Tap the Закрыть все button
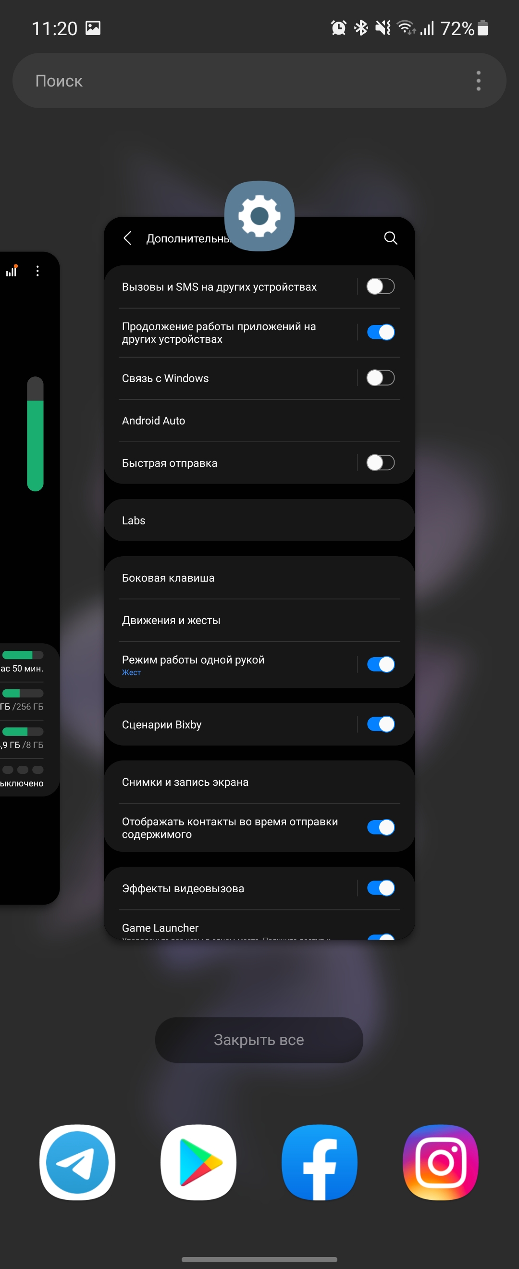 (x=259, y=1039)
